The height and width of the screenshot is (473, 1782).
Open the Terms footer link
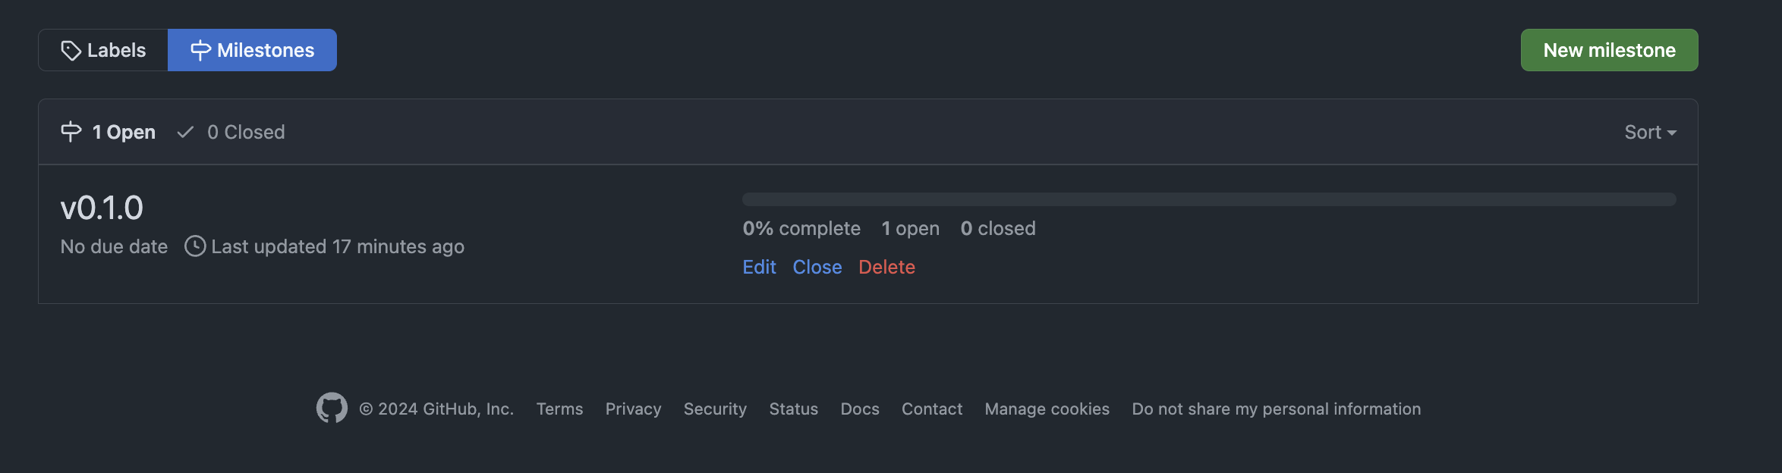(559, 409)
